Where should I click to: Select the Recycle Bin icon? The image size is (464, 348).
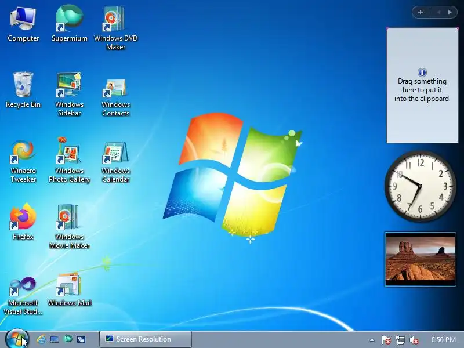(x=23, y=90)
